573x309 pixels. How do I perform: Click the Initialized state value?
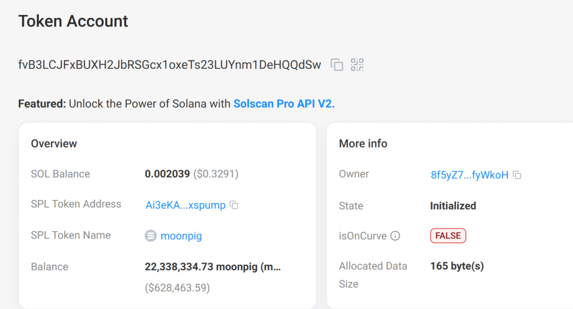(453, 205)
